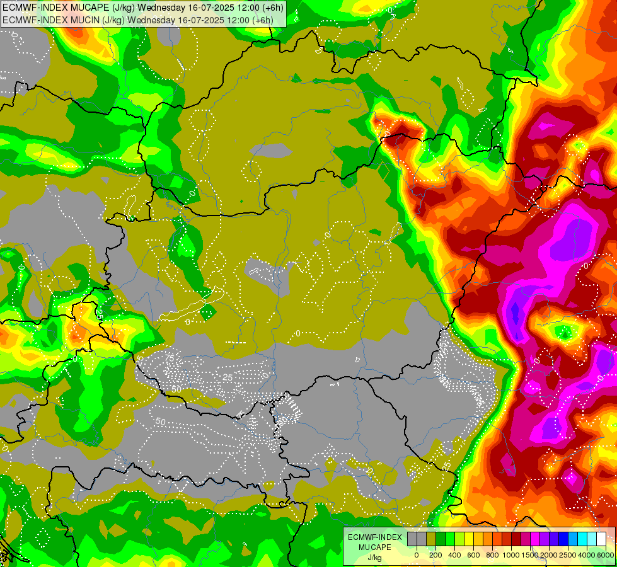Click the legend value 6000

pyautogui.click(x=606, y=555)
